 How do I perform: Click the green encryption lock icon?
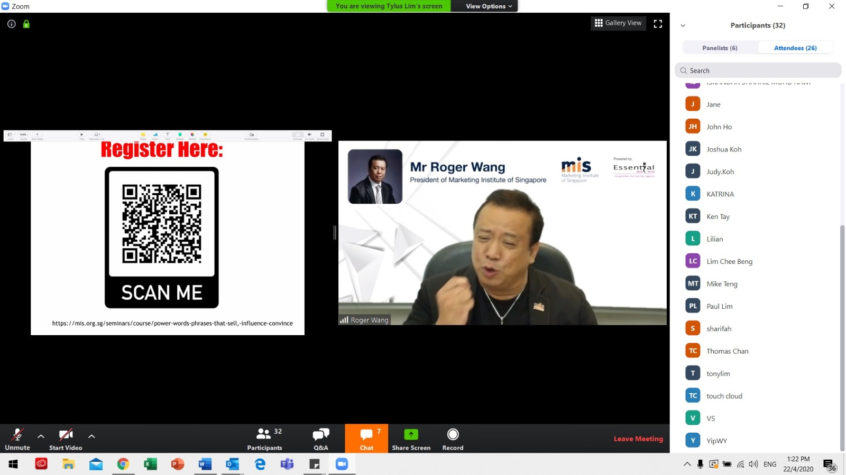point(26,24)
